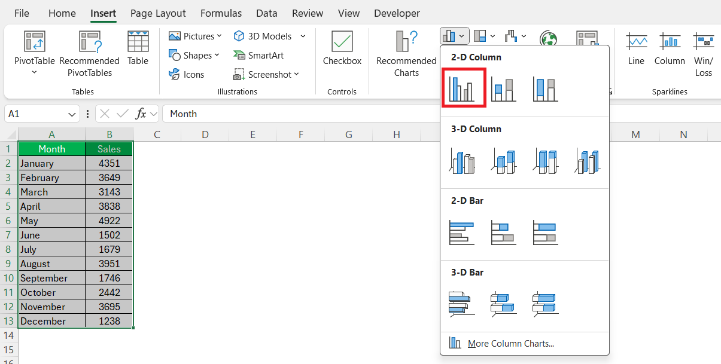721x364 pixels.
Task: Switch to the Review tab
Action: click(306, 13)
